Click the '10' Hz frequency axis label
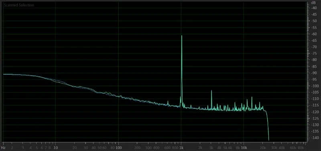Screen dimensions: 321x151 (x=55, y=147)
